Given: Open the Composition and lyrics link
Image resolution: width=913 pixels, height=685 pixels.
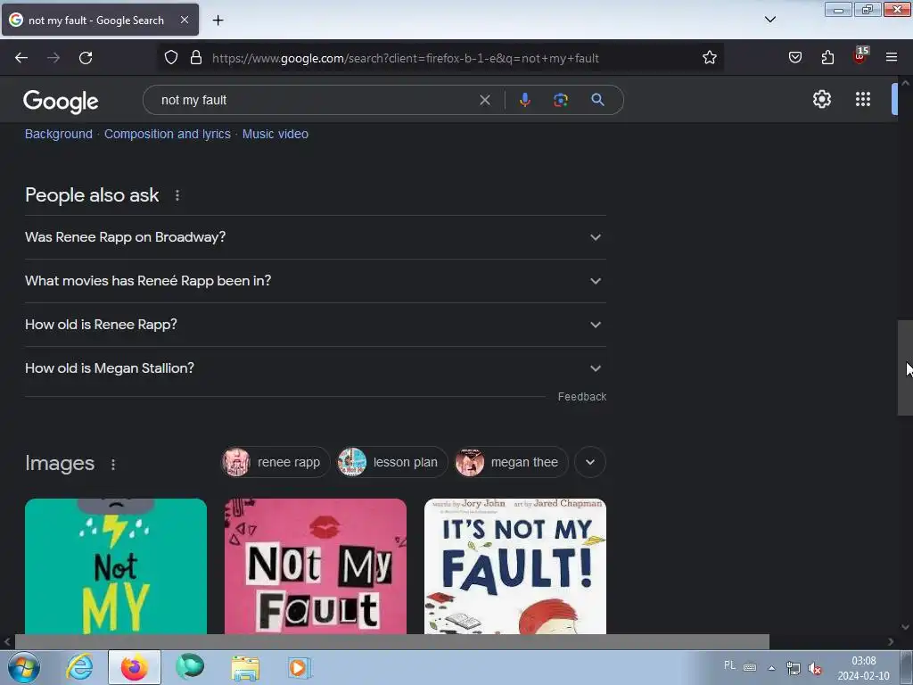Looking at the screenshot, I should [x=168, y=134].
